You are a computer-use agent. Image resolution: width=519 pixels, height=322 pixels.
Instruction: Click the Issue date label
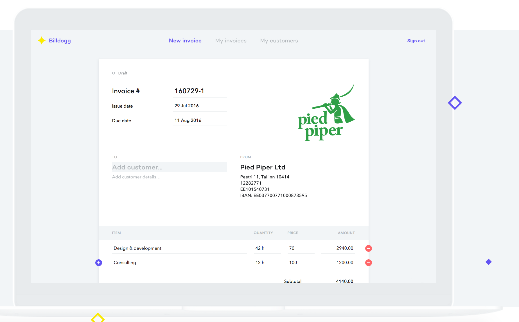click(x=122, y=106)
